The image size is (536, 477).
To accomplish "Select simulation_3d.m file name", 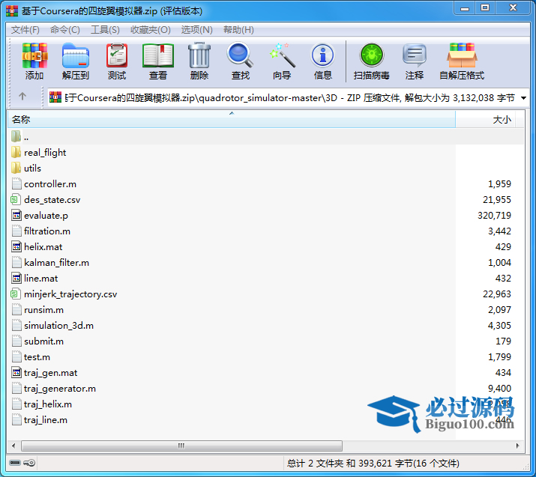I will tap(58, 325).
